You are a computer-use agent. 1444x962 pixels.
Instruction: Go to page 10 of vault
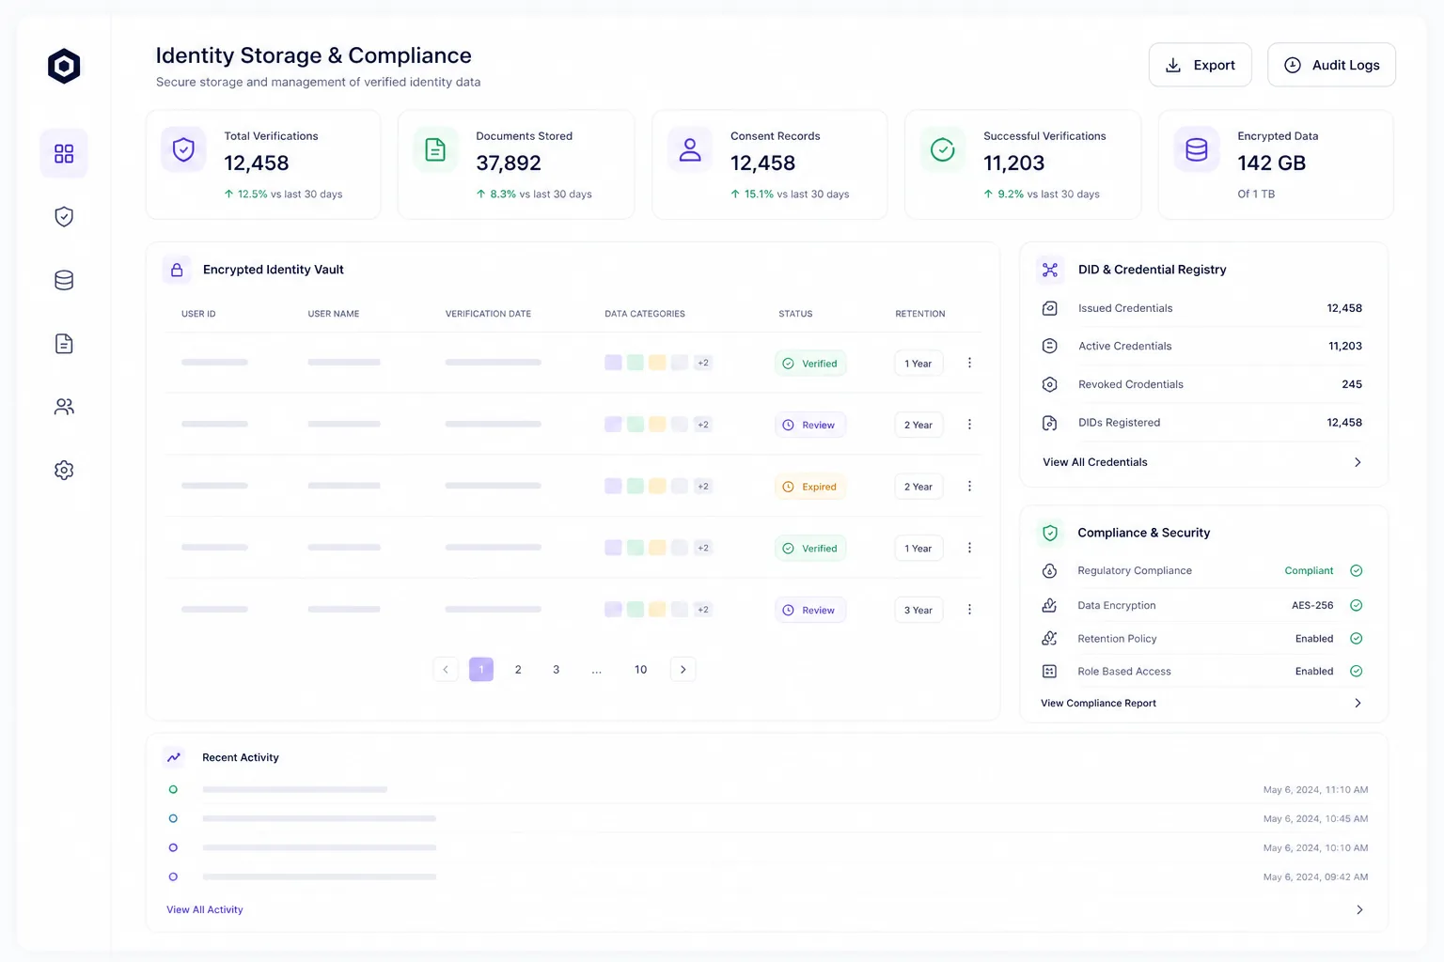click(640, 670)
